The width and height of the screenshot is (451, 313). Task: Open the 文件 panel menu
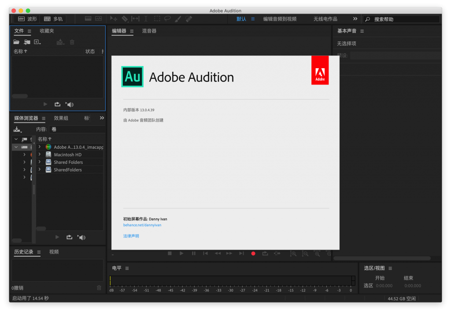coord(30,31)
